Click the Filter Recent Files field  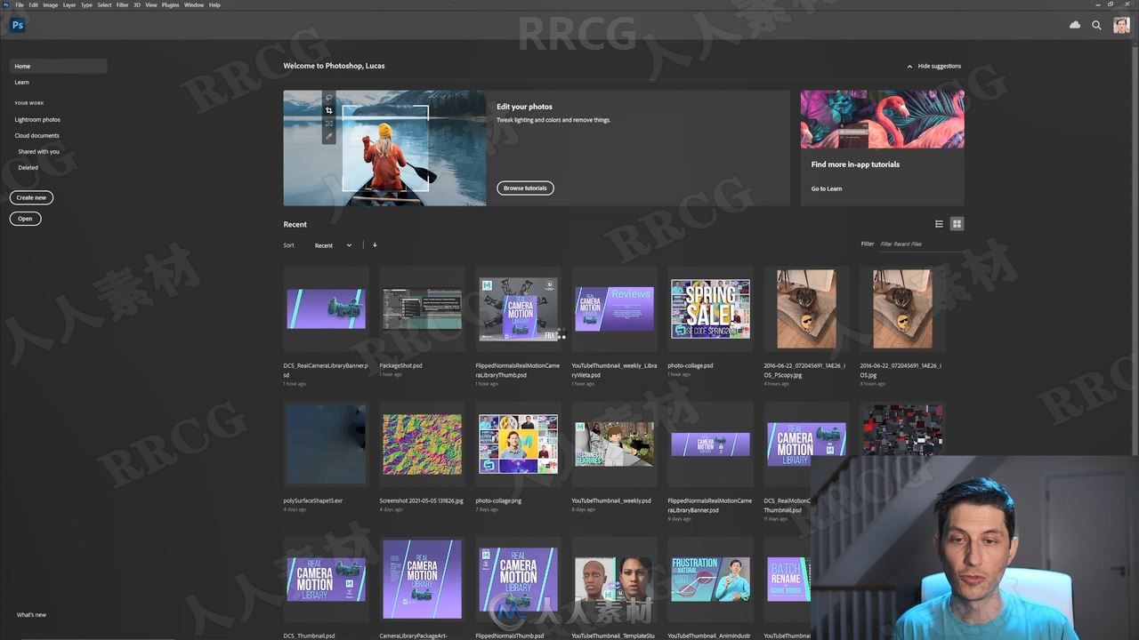pos(920,244)
